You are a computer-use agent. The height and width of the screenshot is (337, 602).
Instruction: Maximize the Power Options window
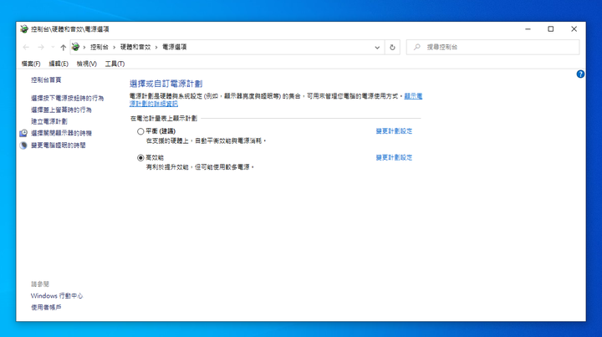tap(550, 29)
